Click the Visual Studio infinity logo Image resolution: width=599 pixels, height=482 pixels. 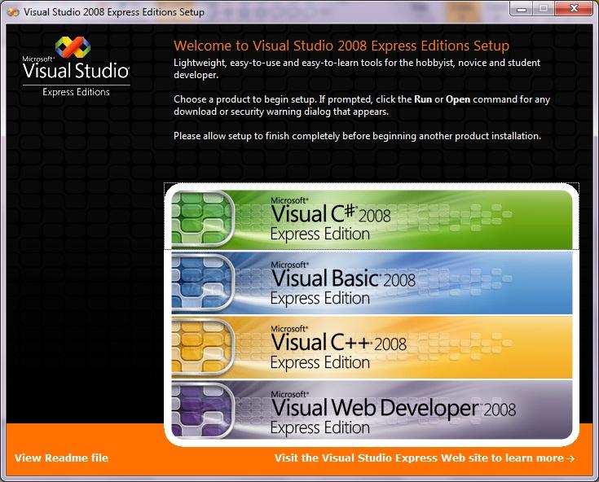73,47
